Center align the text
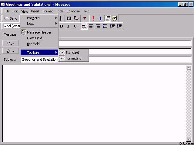 click(x=91, y=26)
